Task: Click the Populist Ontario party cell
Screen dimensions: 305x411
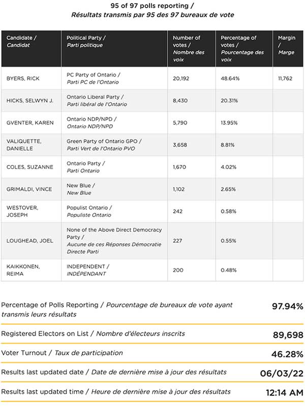Action: pyautogui.click(x=114, y=211)
